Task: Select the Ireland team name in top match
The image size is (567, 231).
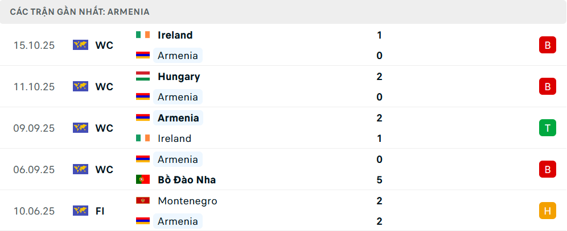Action: [x=175, y=35]
